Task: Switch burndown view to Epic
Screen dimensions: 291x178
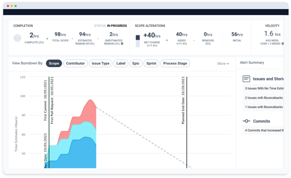Action: pyautogui.click(x=136, y=63)
